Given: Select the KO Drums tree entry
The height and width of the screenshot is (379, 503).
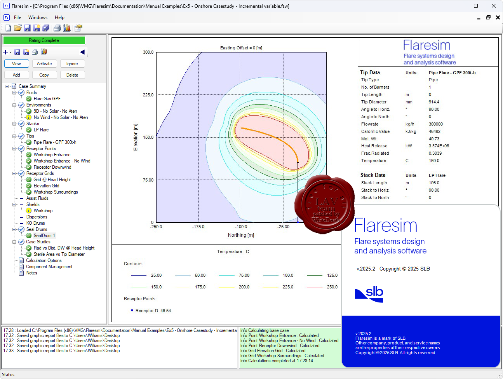Looking at the screenshot, I should [x=36, y=223].
